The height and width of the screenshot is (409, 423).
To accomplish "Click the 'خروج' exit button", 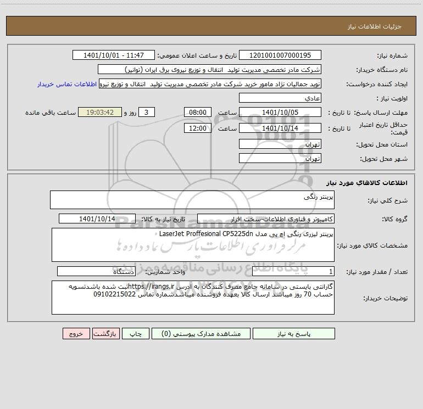I will coord(76,333).
